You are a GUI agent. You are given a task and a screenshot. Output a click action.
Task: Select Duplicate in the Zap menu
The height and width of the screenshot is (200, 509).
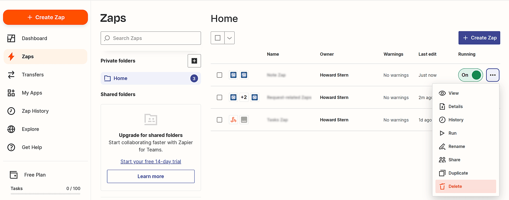tap(458, 173)
